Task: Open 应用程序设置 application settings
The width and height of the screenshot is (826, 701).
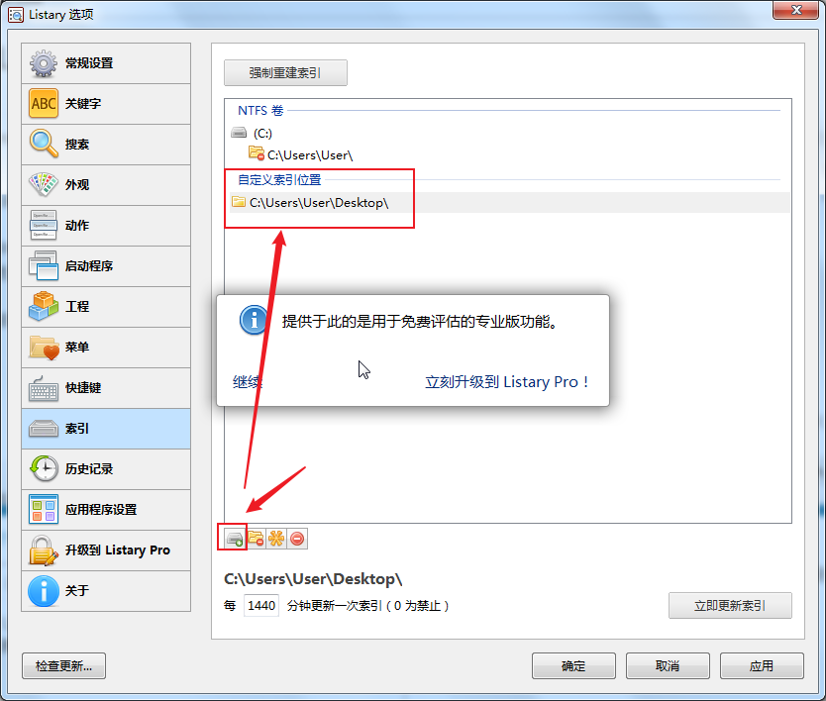Action: pos(106,510)
